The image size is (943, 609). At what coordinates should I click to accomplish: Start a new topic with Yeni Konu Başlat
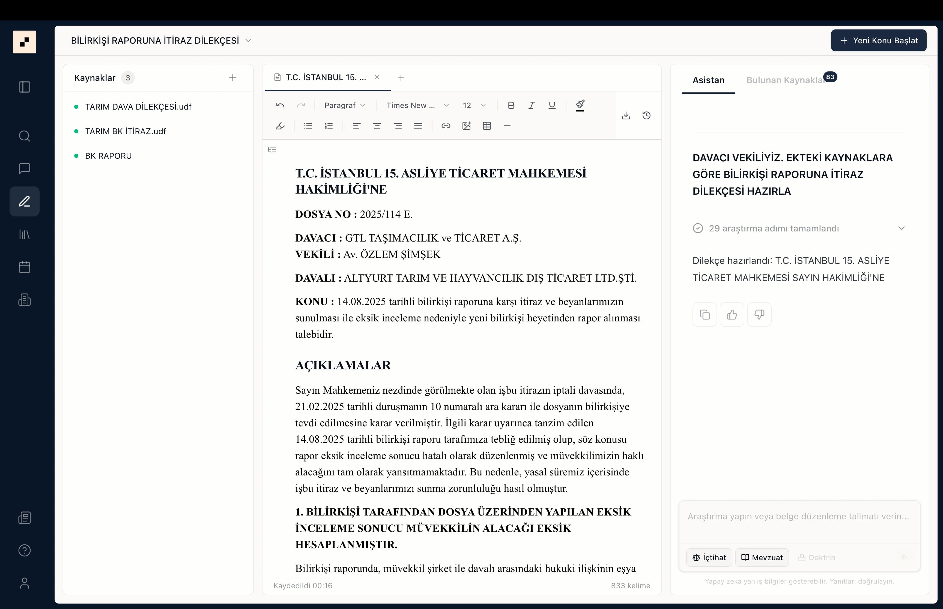[x=878, y=40]
